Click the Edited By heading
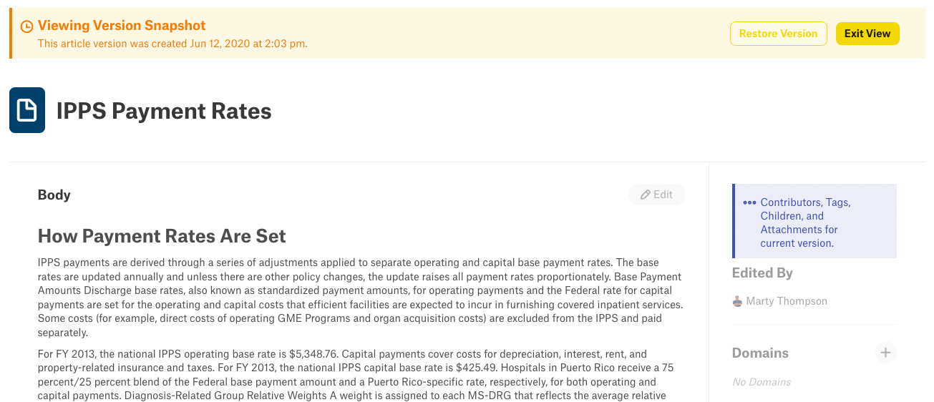 point(762,273)
